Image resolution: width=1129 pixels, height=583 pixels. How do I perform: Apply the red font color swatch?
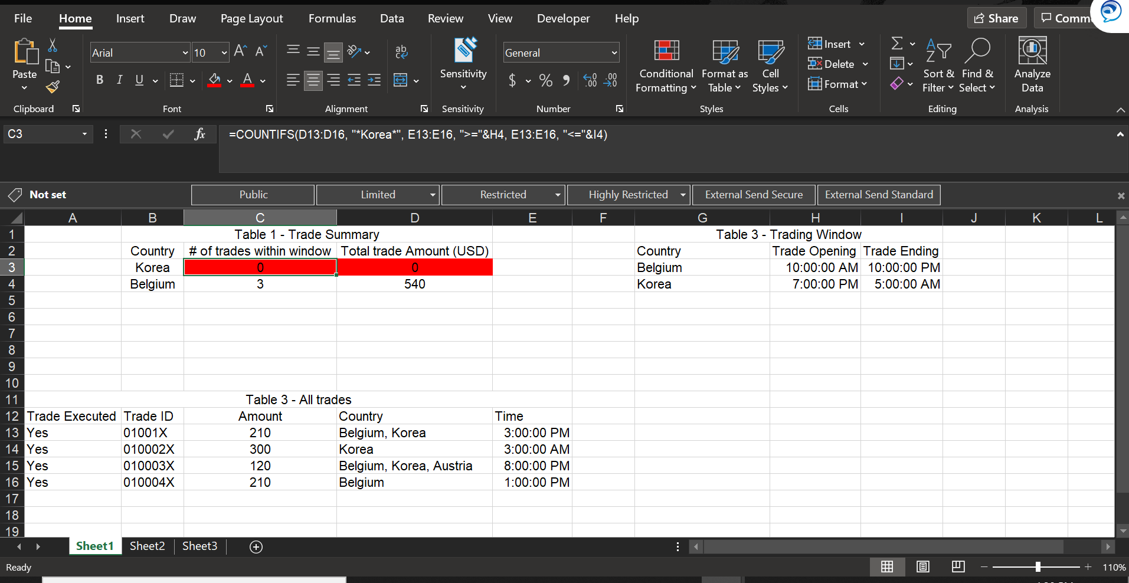pos(247,80)
